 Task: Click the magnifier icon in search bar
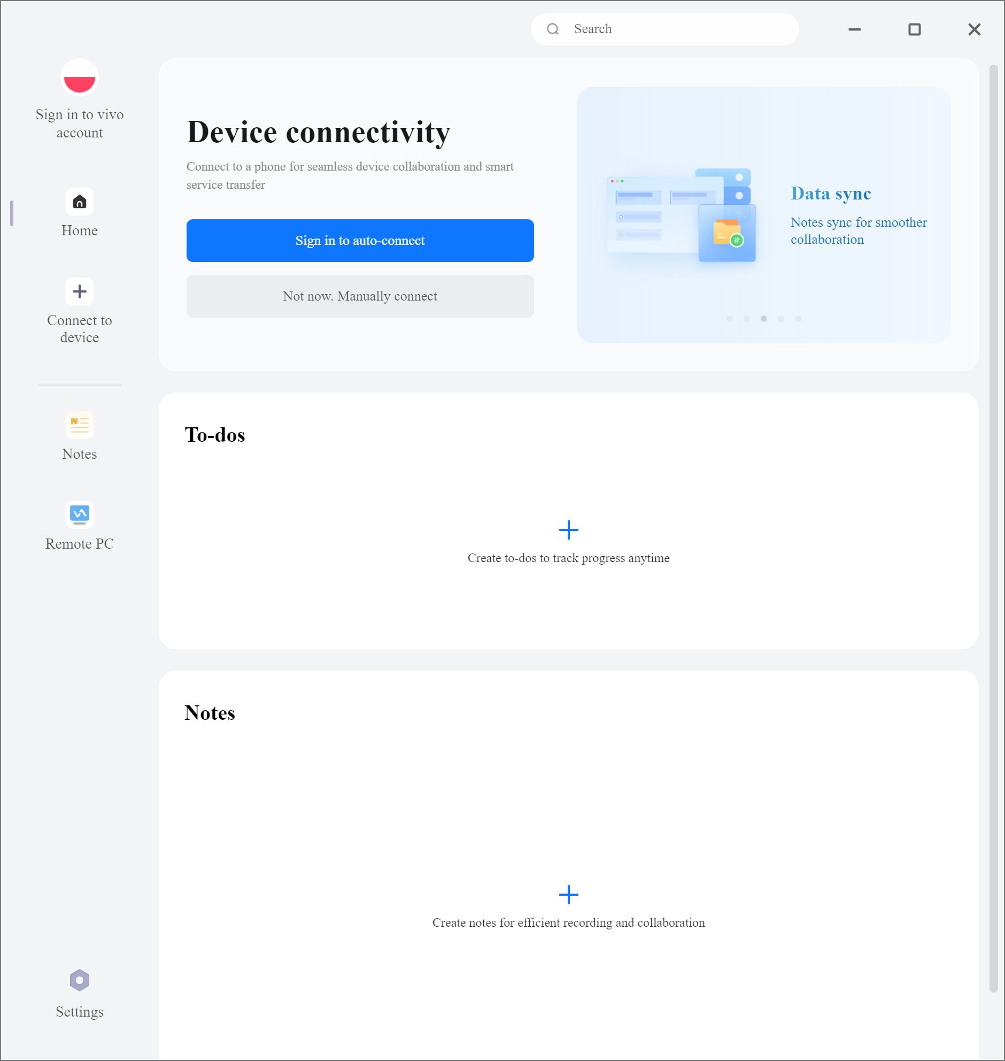click(x=553, y=29)
